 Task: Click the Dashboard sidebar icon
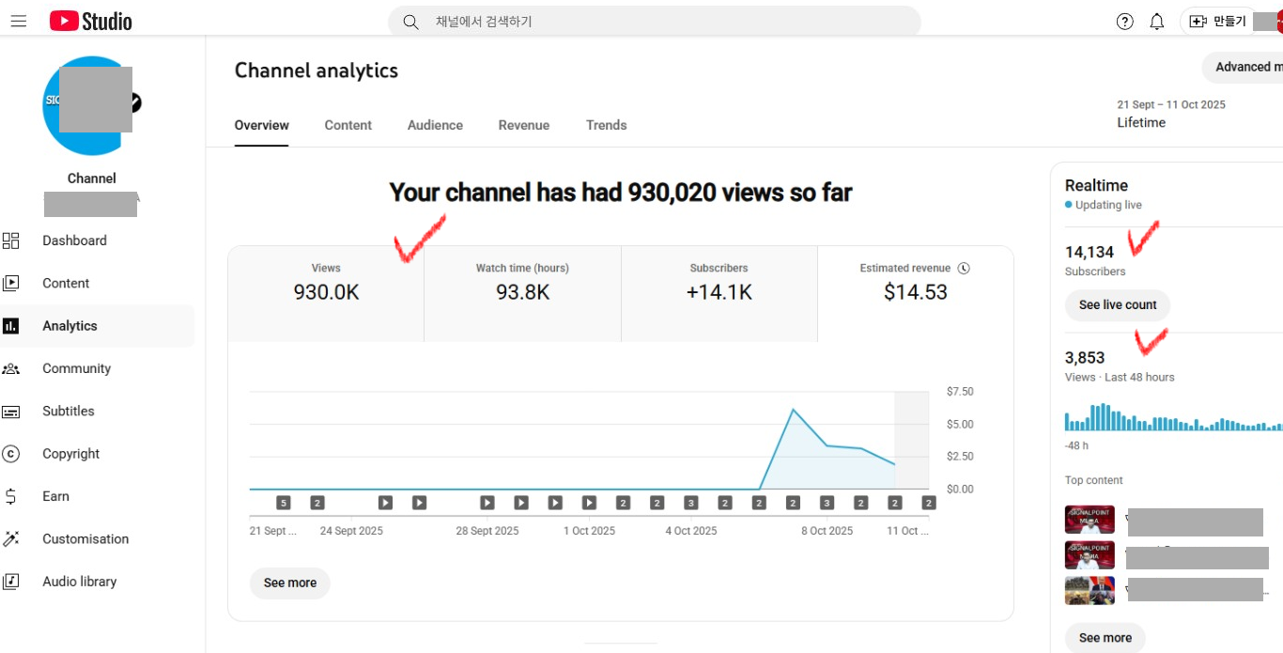pos(11,241)
